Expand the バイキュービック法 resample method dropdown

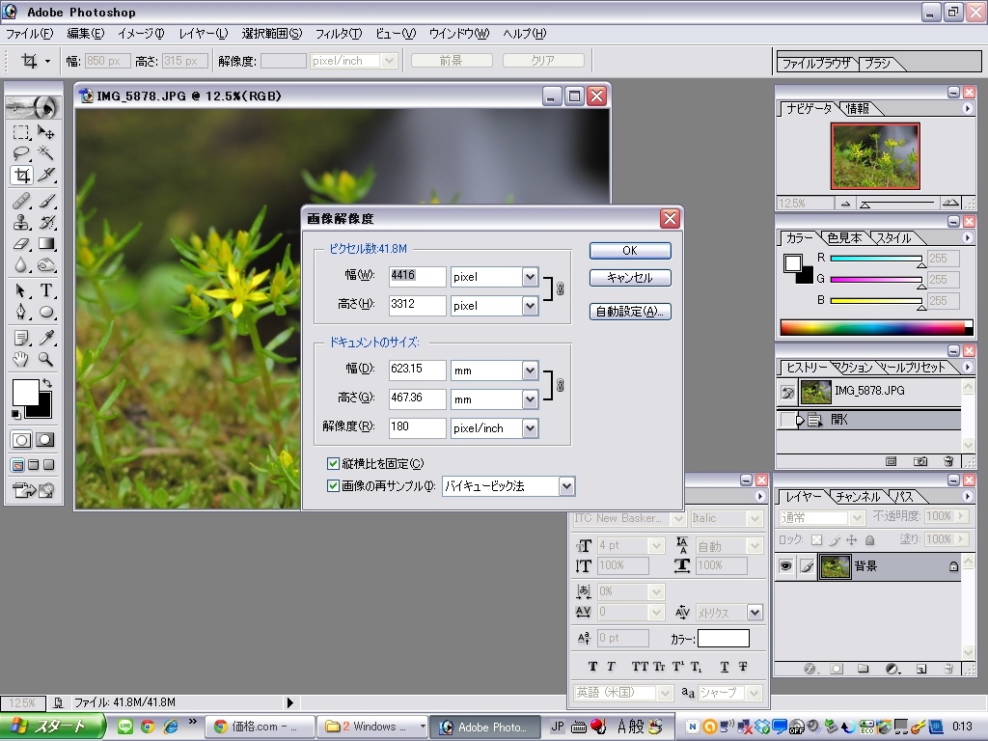[566, 486]
